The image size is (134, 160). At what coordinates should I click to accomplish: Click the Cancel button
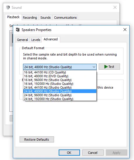coord(93,153)
